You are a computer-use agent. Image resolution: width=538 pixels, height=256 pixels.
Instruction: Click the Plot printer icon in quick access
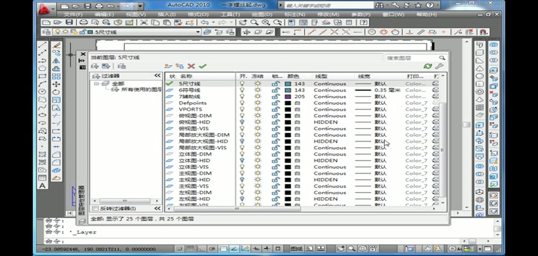pyautogui.click(x=99, y=6)
